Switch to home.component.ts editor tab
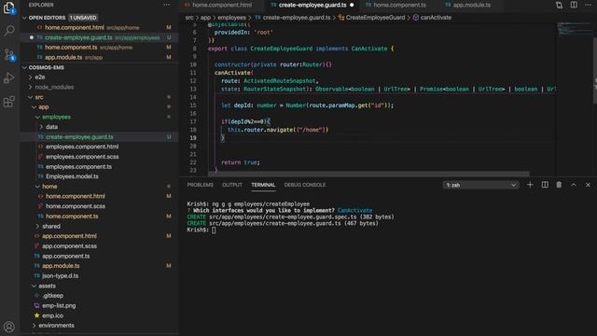Image resolution: width=597 pixels, height=336 pixels. coord(399,5)
